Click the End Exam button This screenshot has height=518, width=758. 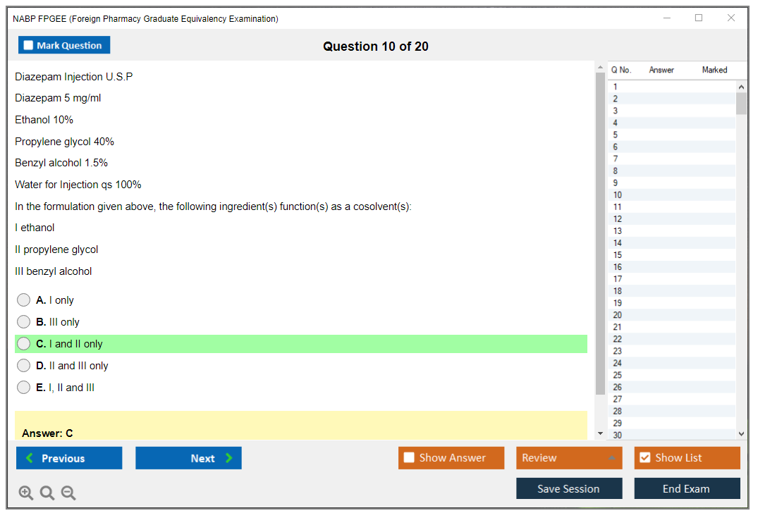[687, 488]
